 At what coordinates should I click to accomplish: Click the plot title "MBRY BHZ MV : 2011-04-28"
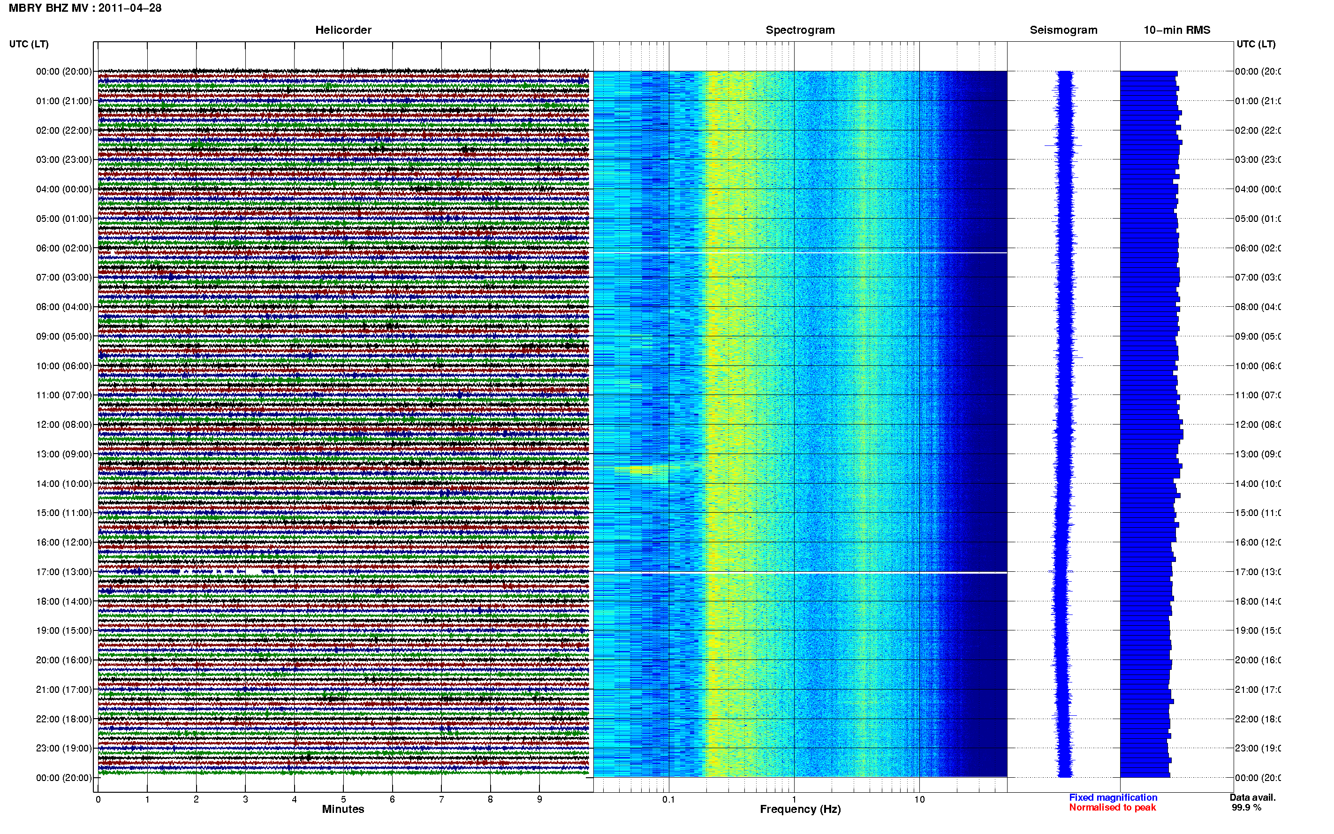pos(85,8)
